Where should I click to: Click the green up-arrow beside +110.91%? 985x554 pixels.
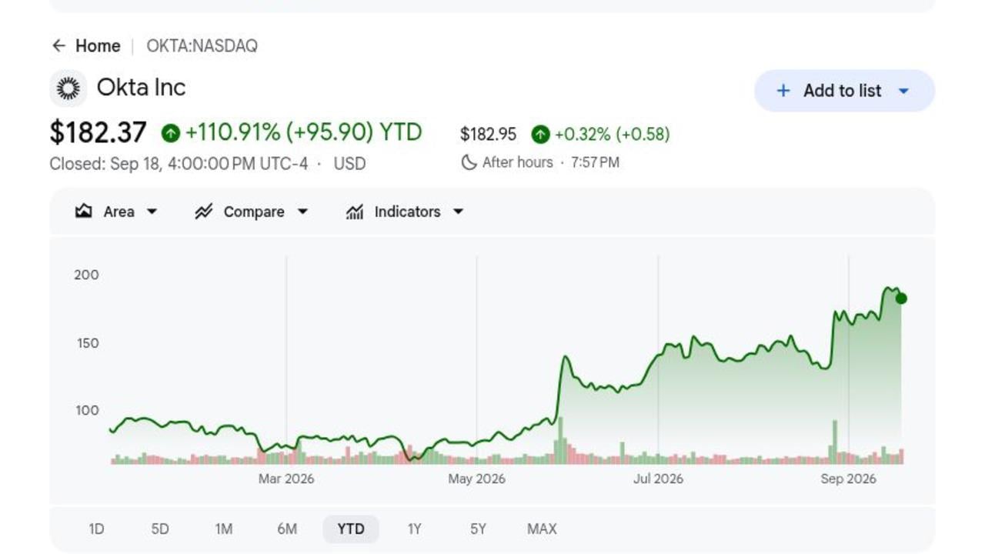[x=171, y=133]
